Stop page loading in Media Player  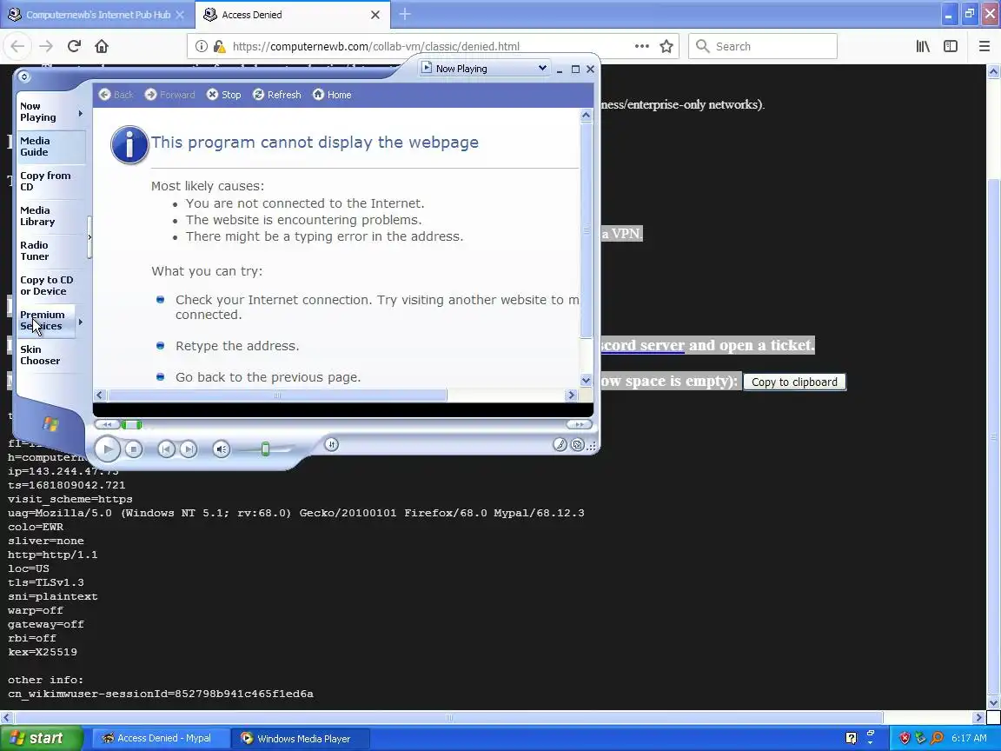tap(224, 95)
